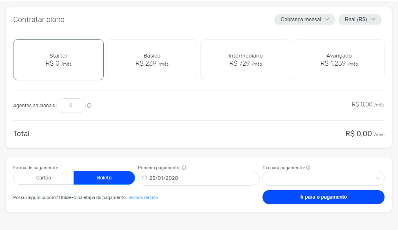This screenshot has height=230, width=398.
Task: Select Boleto as payment method
Action: pyautogui.click(x=104, y=178)
